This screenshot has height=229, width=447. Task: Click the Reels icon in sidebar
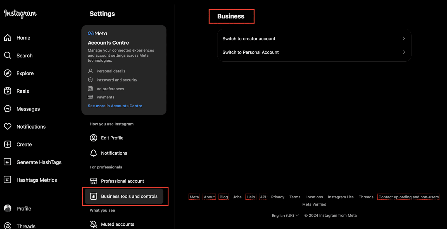8,91
